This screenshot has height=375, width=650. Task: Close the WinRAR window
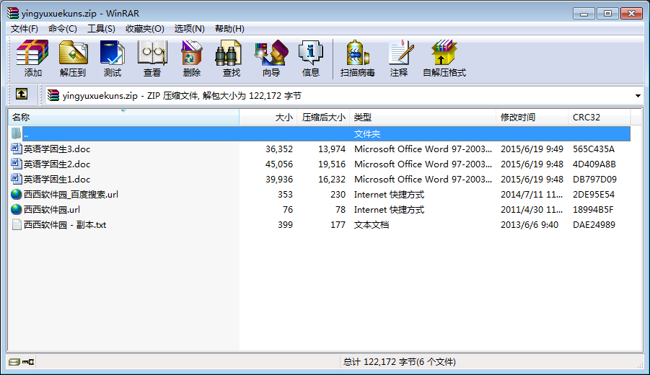631,14
